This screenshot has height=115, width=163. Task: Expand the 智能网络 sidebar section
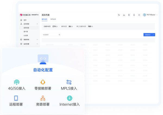[x=37, y=40]
